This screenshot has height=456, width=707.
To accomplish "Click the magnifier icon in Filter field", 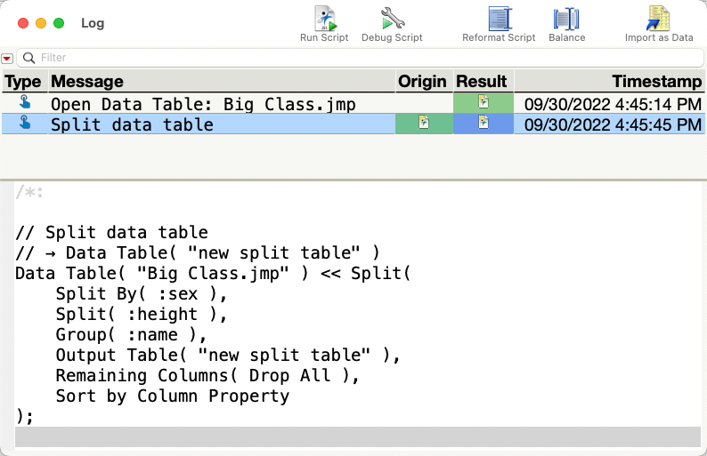I will click(29, 58).
